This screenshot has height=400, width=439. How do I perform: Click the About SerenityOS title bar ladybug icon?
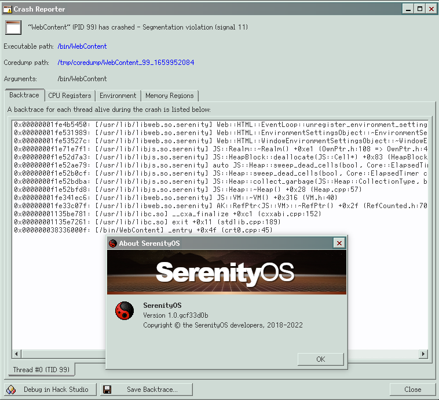coord(113,243)
